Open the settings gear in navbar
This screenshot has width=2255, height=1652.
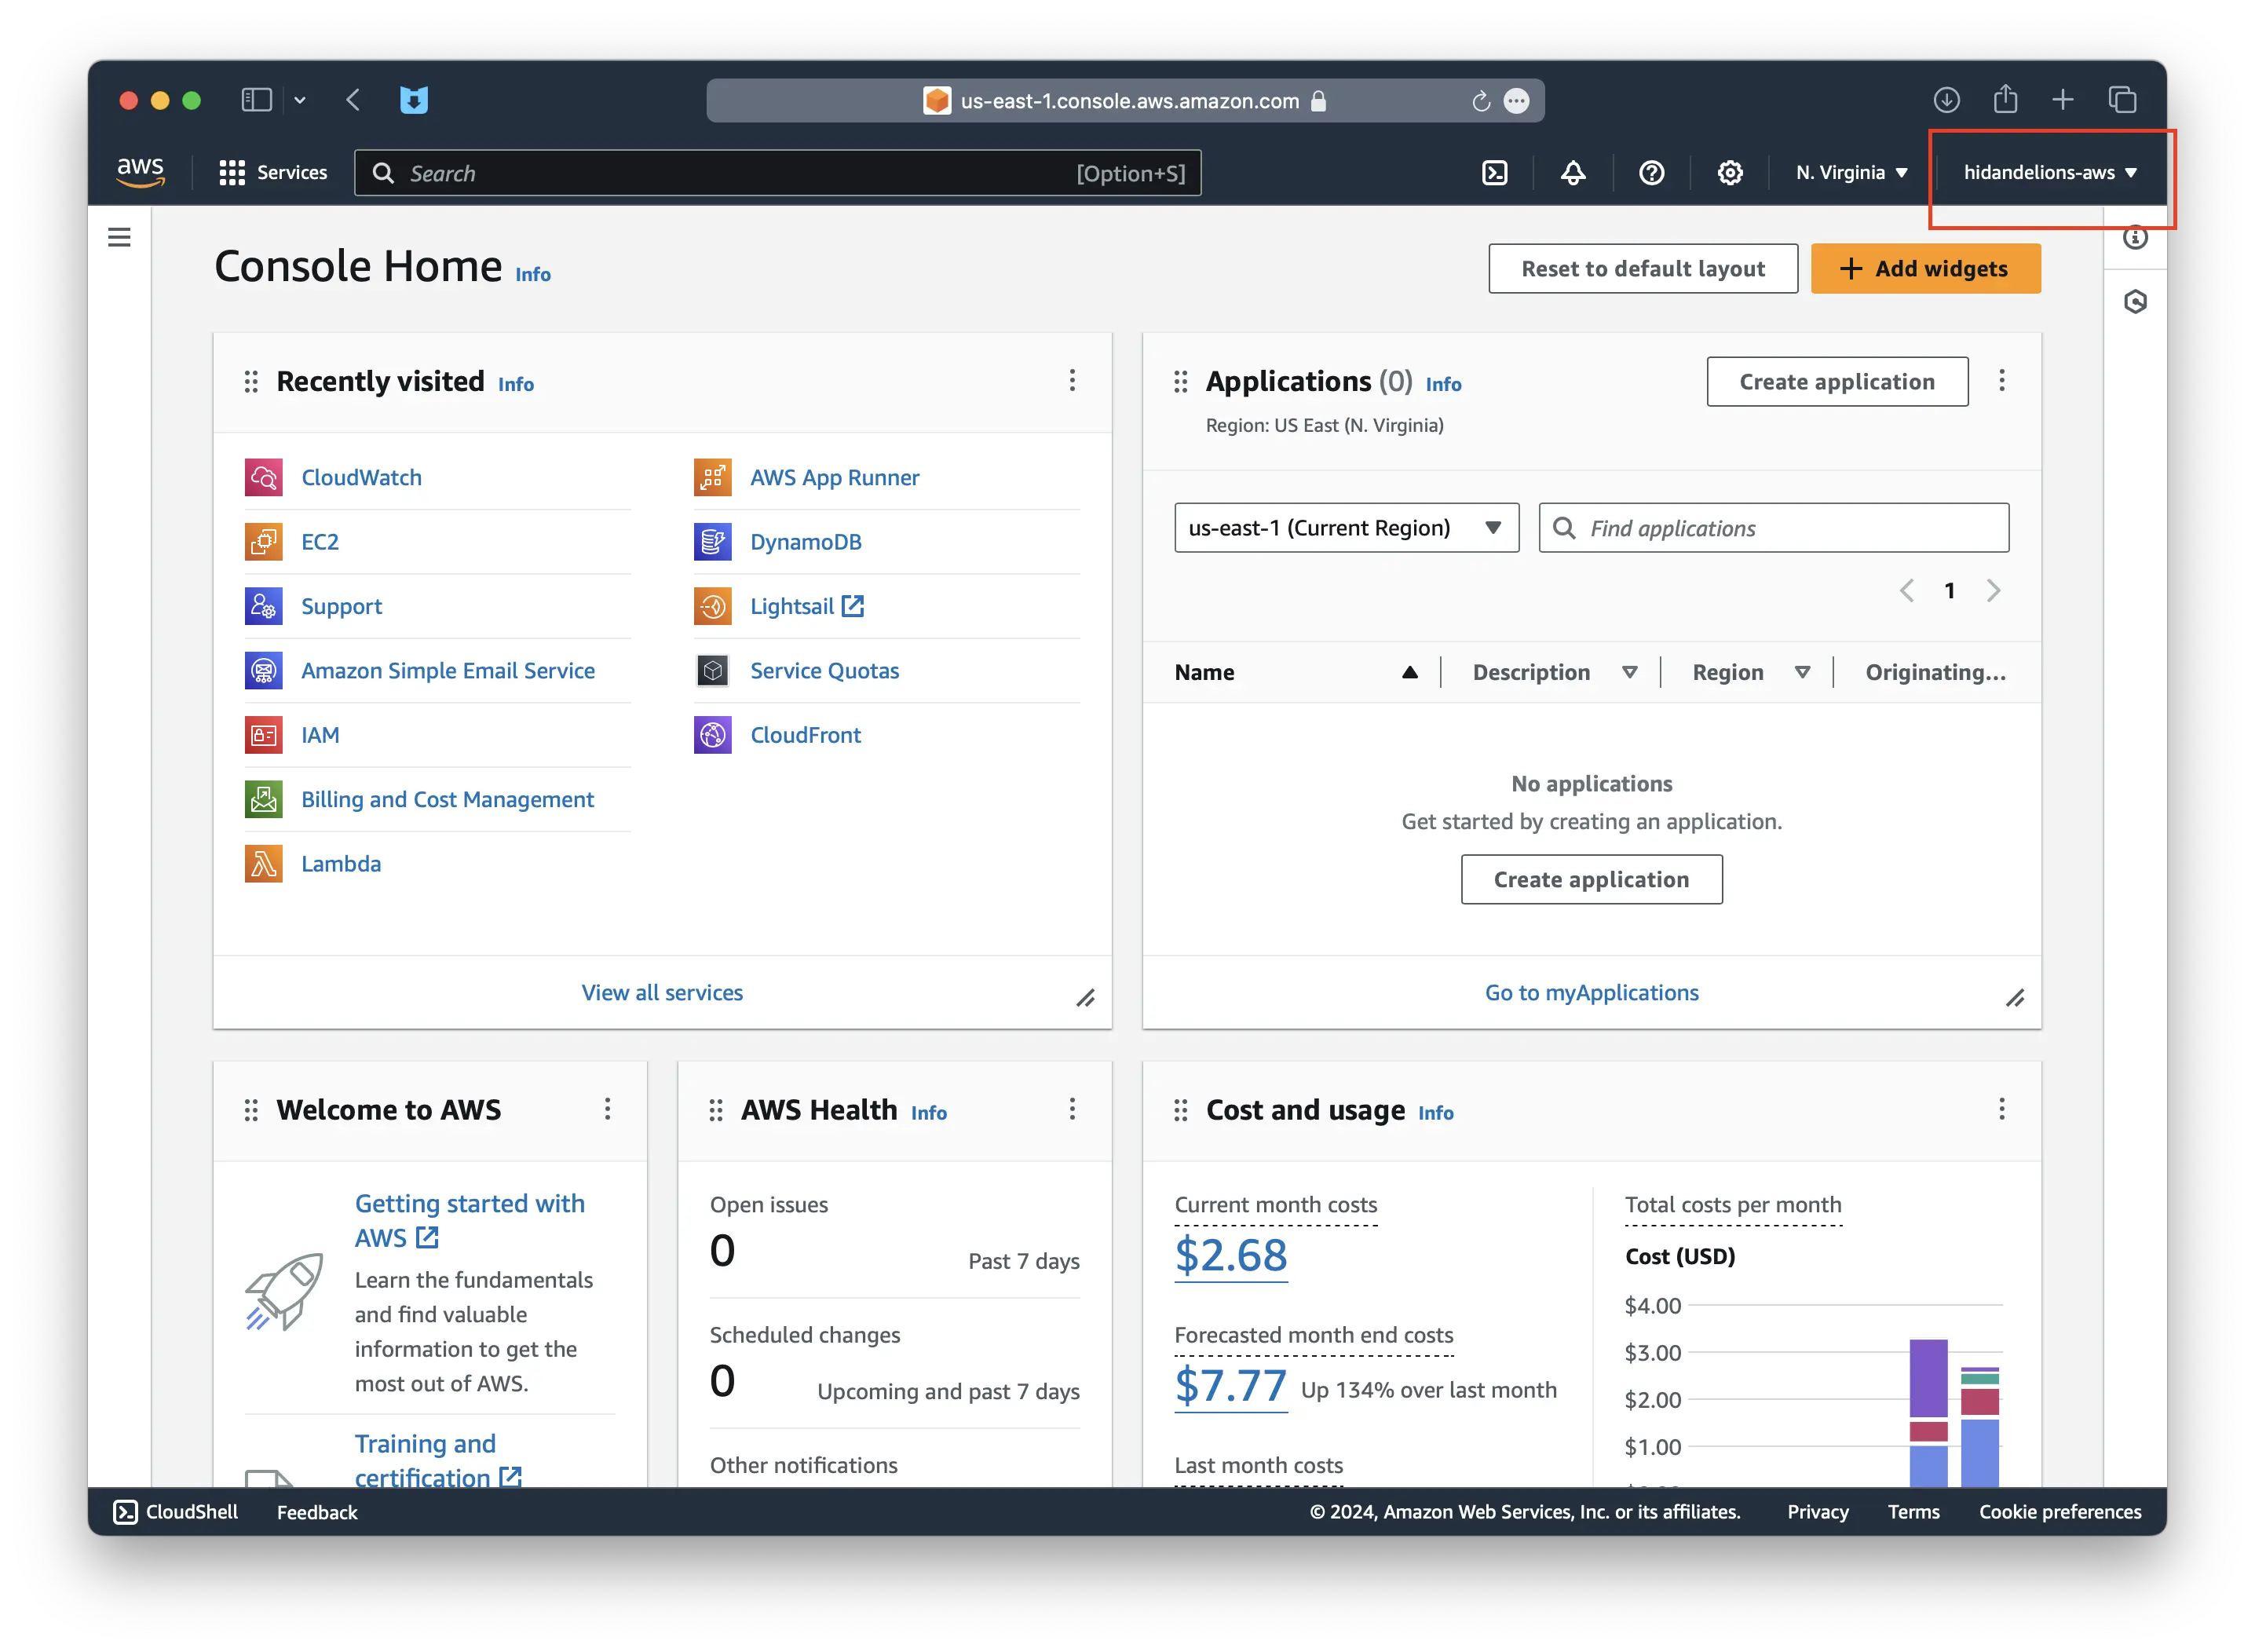coord(1729,173)
